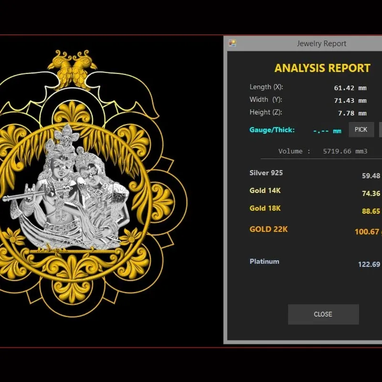This screenshot has height=382, width=382.
Task: Click the 71.43 mm width value
Action: 350,101
